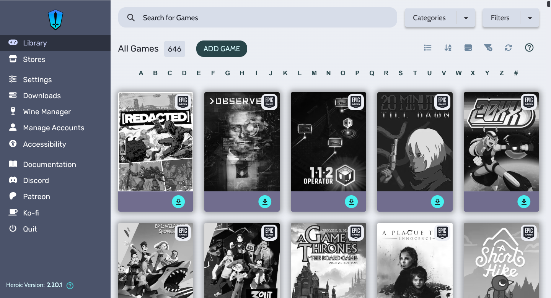Open Wine Manager from sidebar
551x298 pixels.
pos(47,112)
